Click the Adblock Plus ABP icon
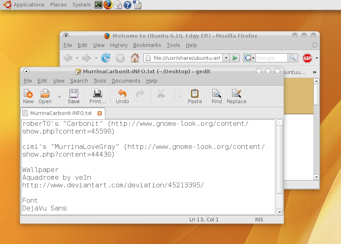 coord(307,58)
